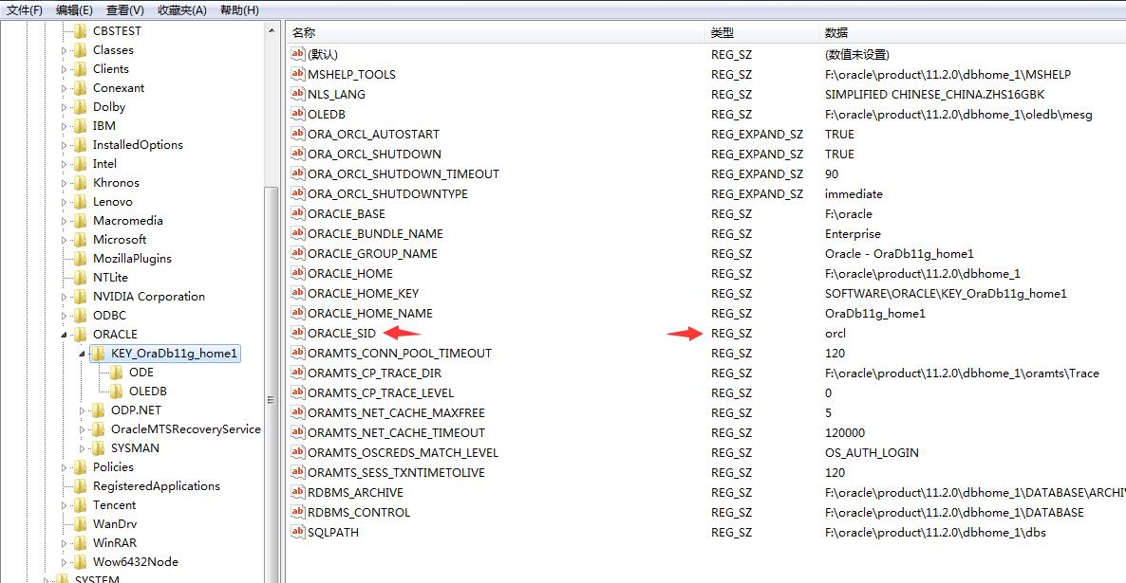Select the InstalledOptions registry key
The image size is (1126, 583).
pyautogui.click(x=138, y=145)
